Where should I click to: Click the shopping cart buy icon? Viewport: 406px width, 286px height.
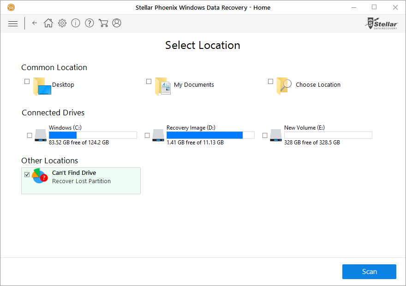[103, 23]
